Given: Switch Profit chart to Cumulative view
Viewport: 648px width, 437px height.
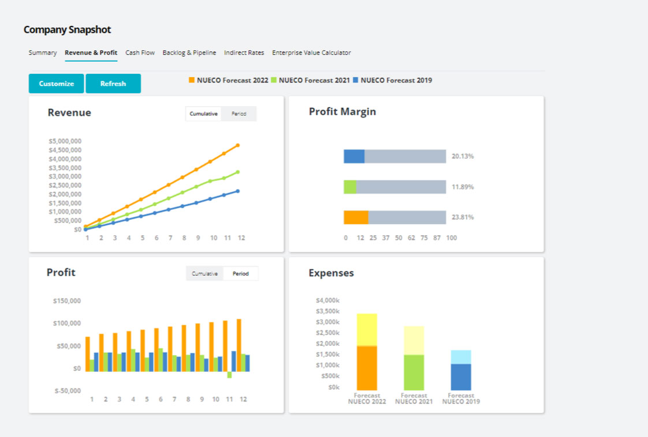Looking at the screenshot, I should 204,274.
